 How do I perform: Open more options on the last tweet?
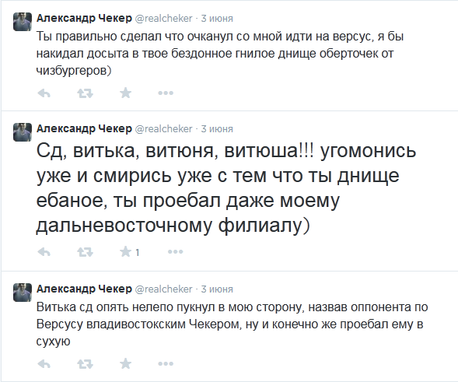tap(166, 363)
